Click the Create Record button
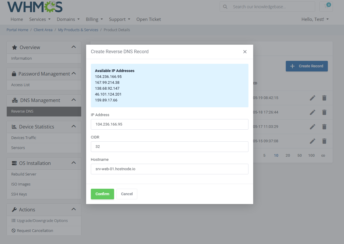344x244 pixels. pos(307,66)
